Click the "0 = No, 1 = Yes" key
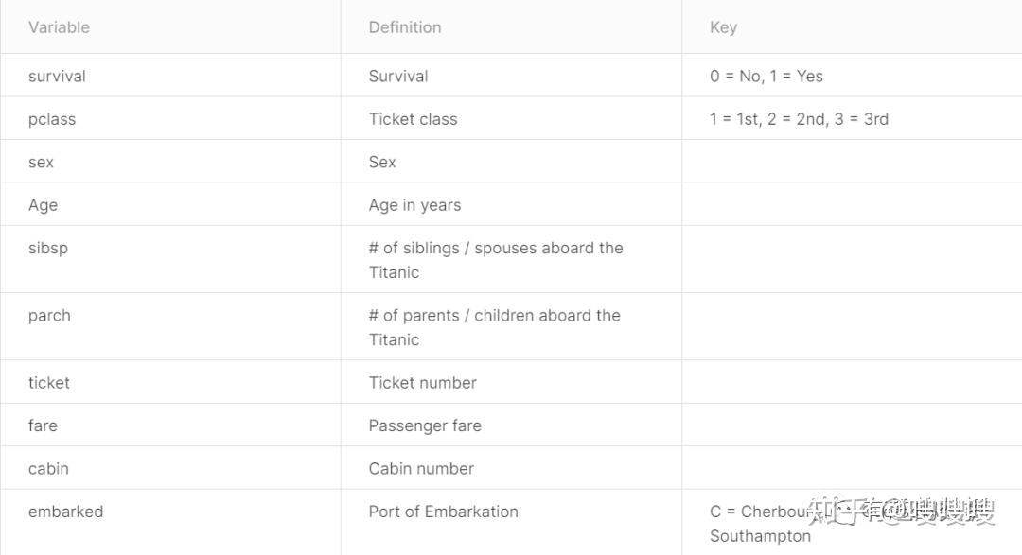The image size is (1022, 555). pos(766,77)
